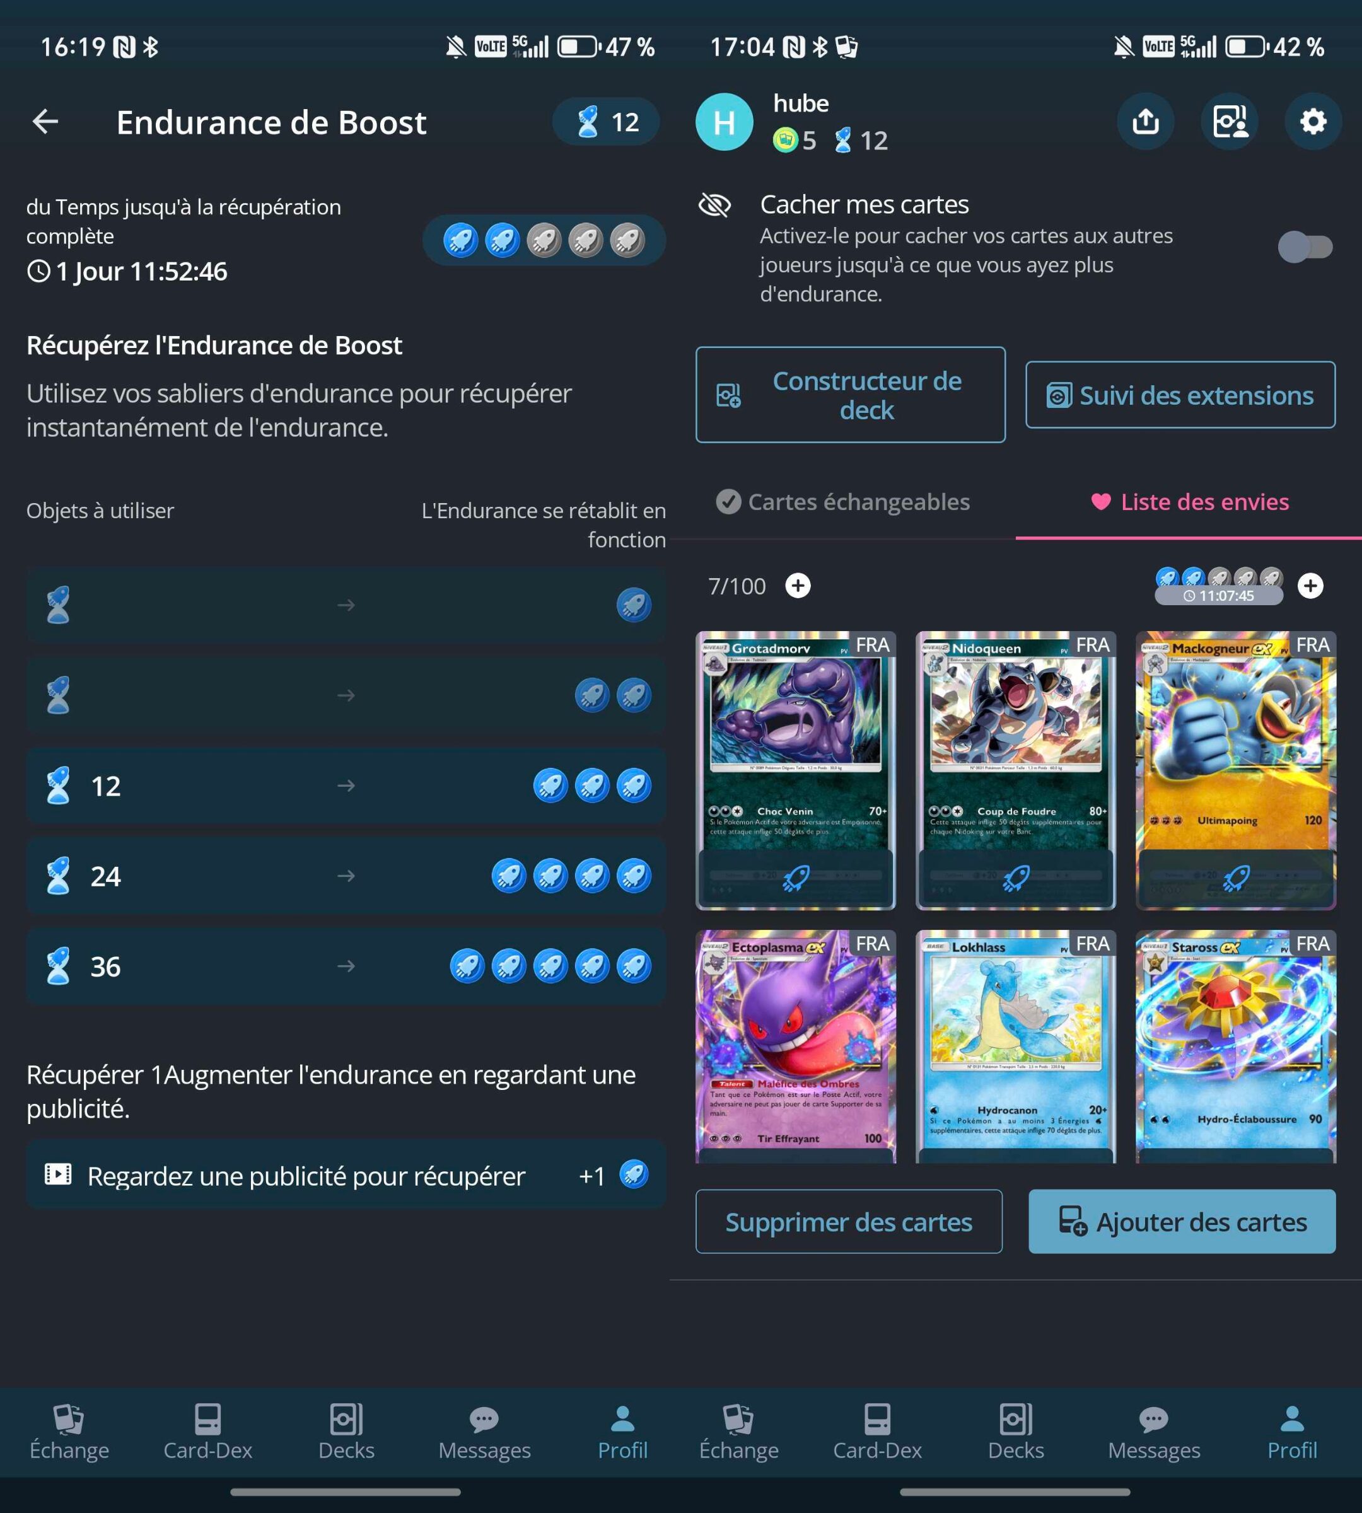Open Decks in right screen nav
Viewport: 1362px width, 1513px height.
tap(1016, 1432)
